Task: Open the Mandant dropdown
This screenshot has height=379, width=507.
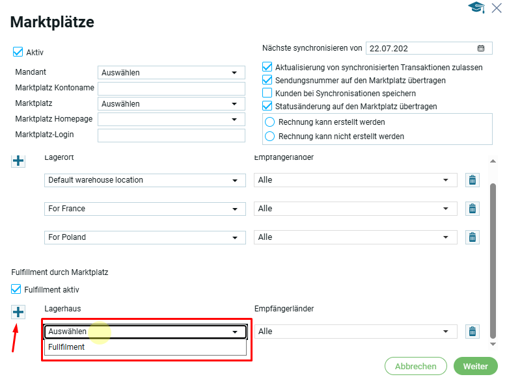Action: (171, 73)
